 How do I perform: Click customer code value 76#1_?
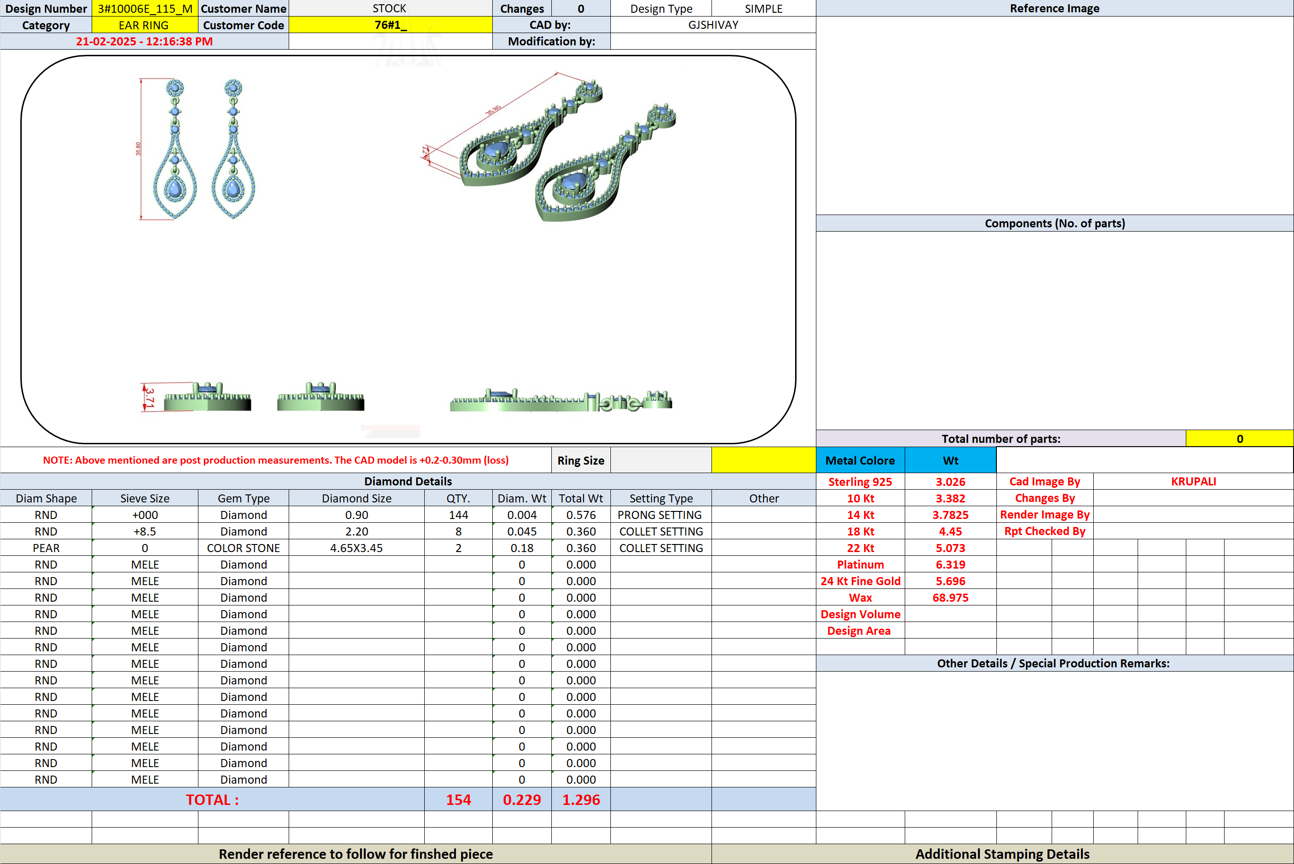[x=390, y=25]
